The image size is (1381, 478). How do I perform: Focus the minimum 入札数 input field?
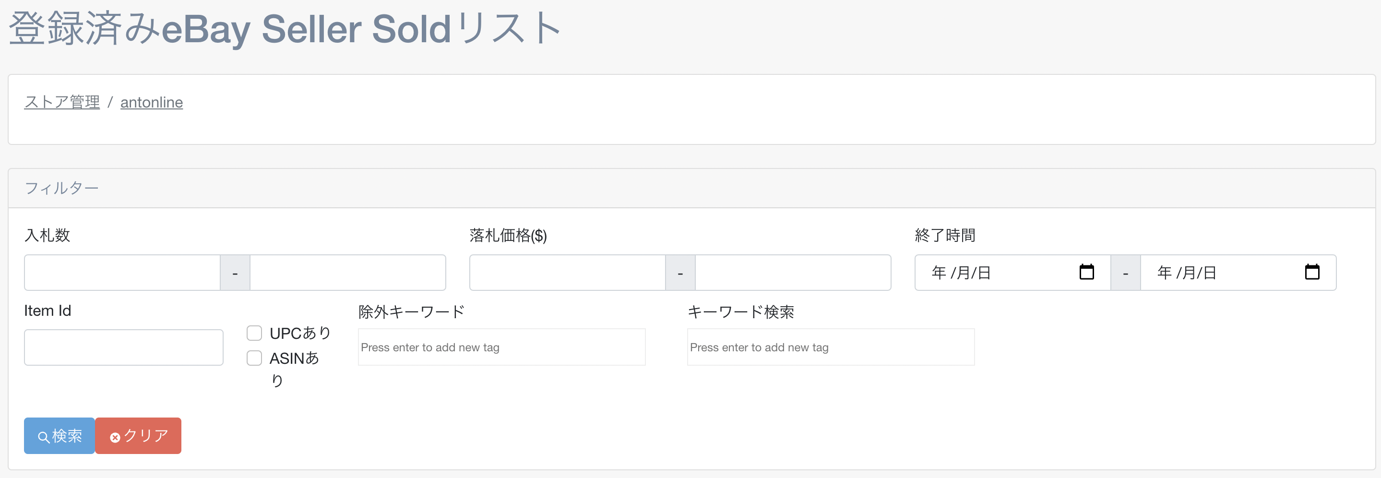coord(122,273)
